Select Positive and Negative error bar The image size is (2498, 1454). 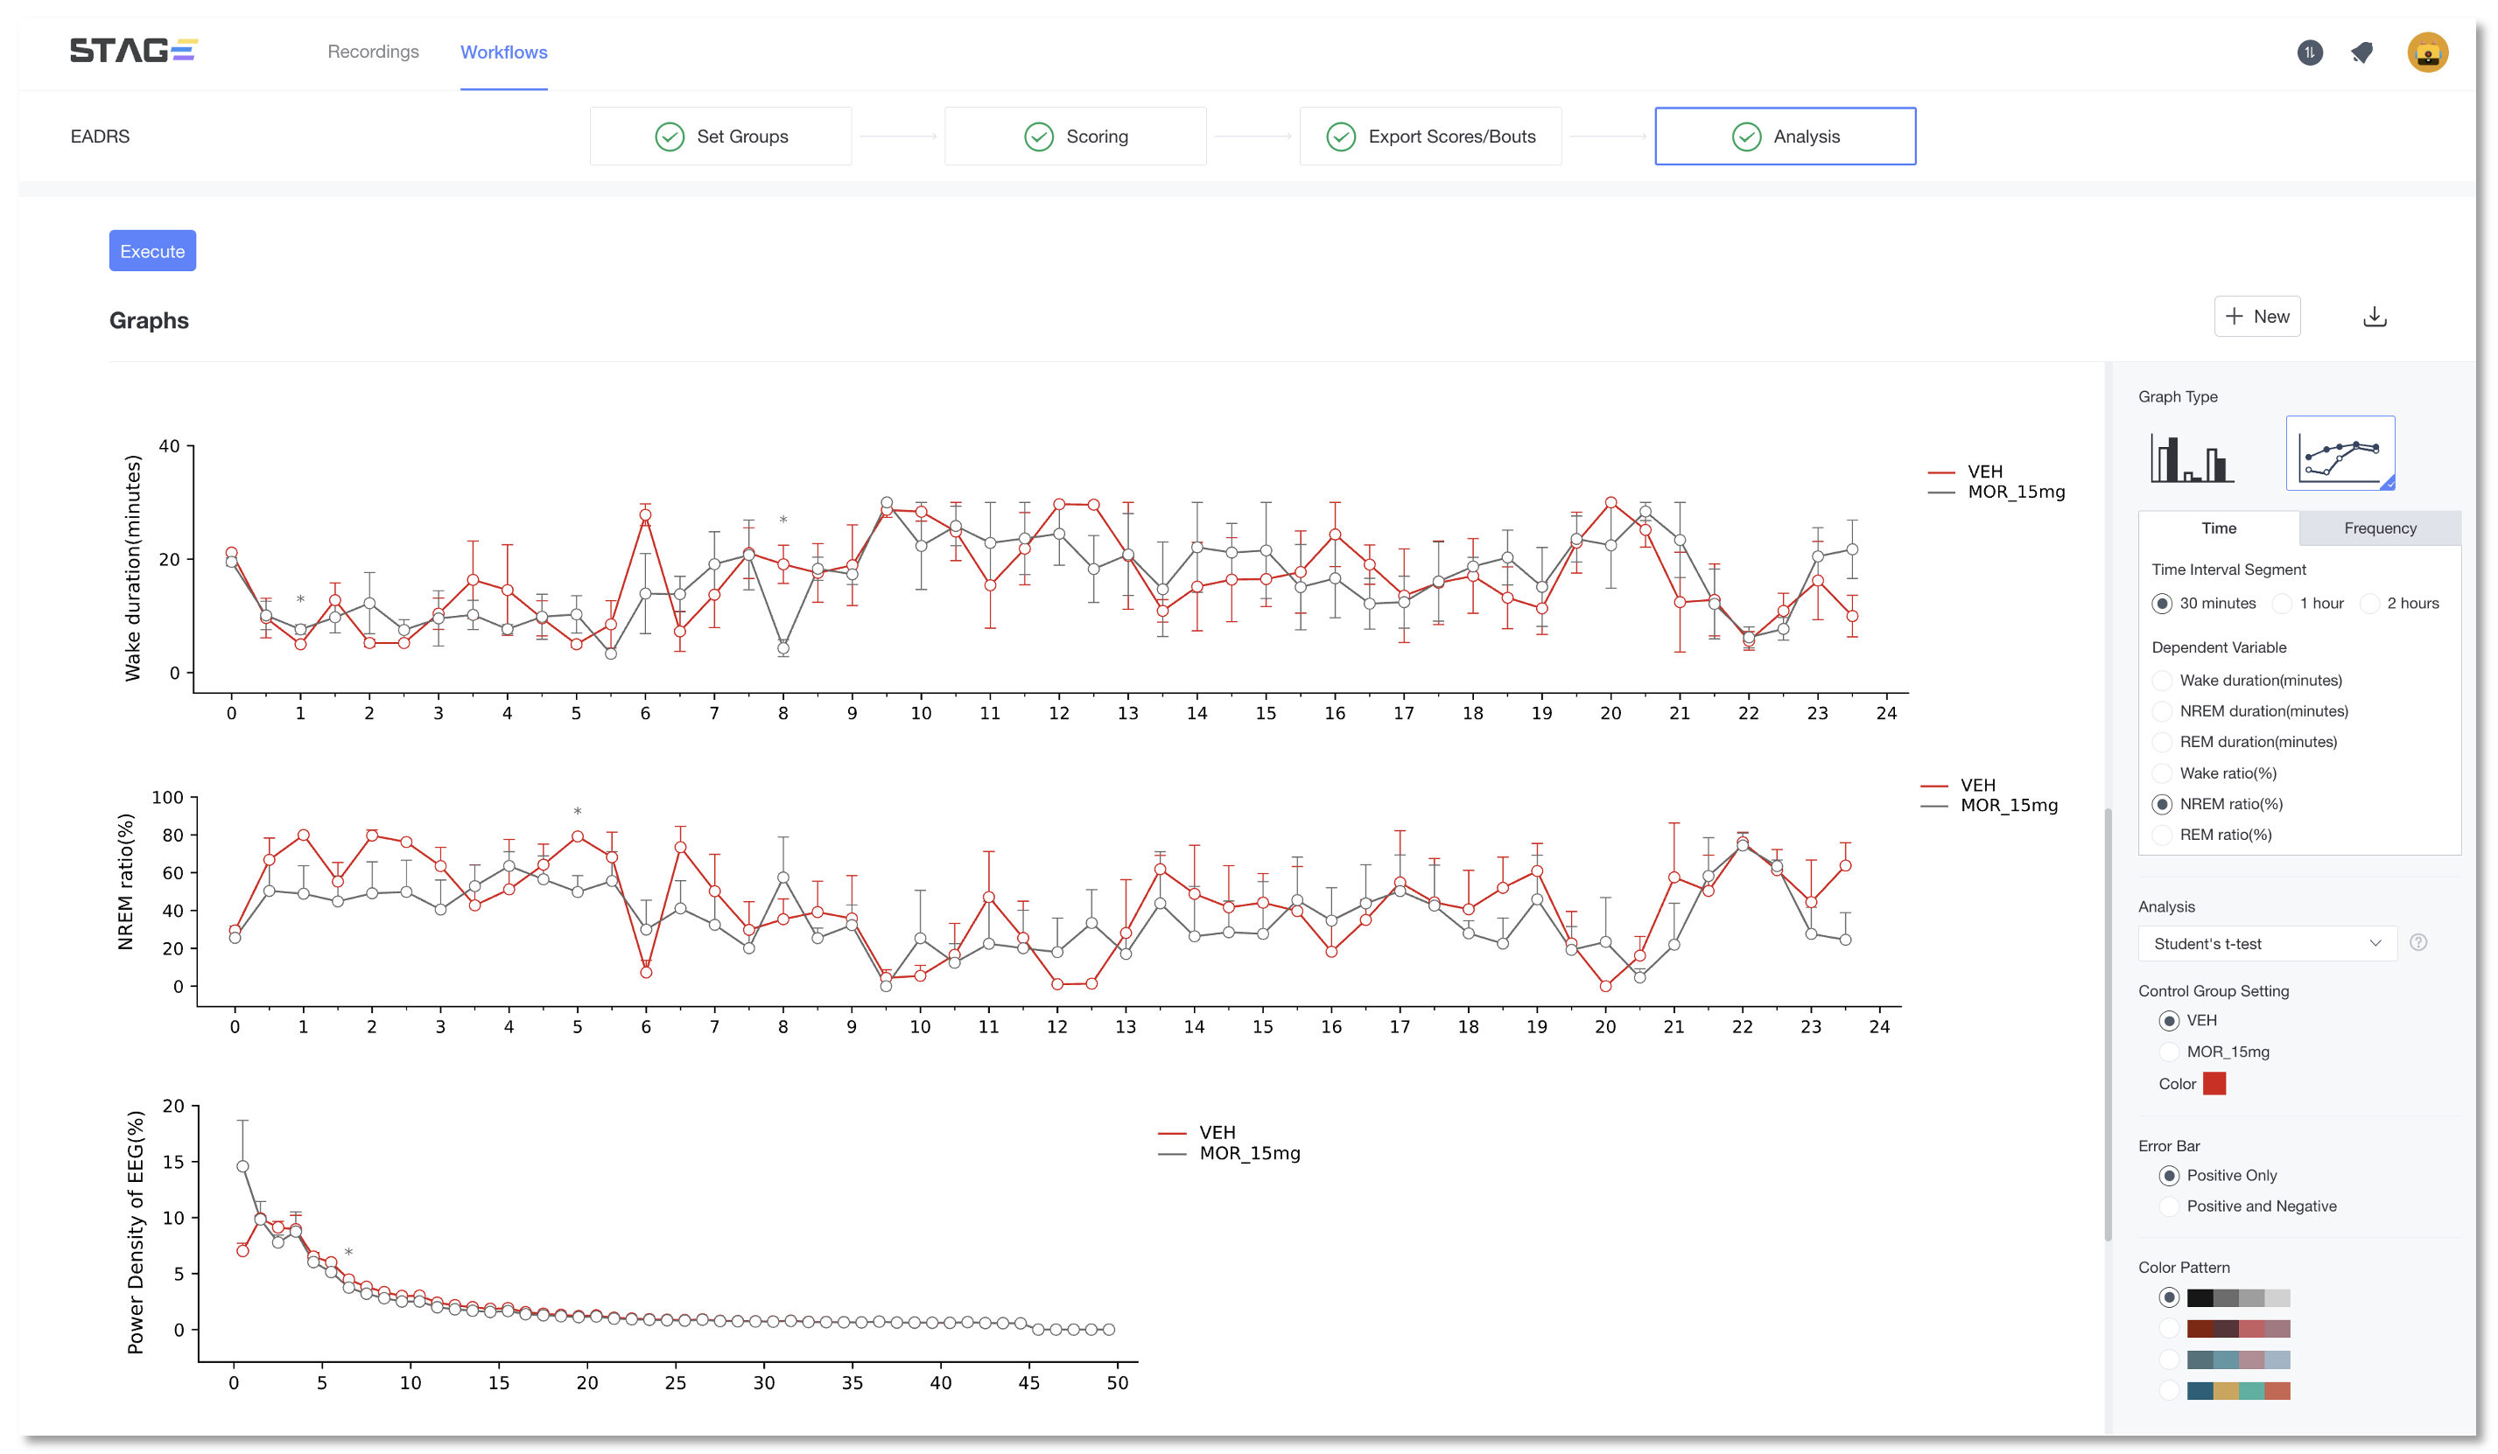click(2169, 1206)
